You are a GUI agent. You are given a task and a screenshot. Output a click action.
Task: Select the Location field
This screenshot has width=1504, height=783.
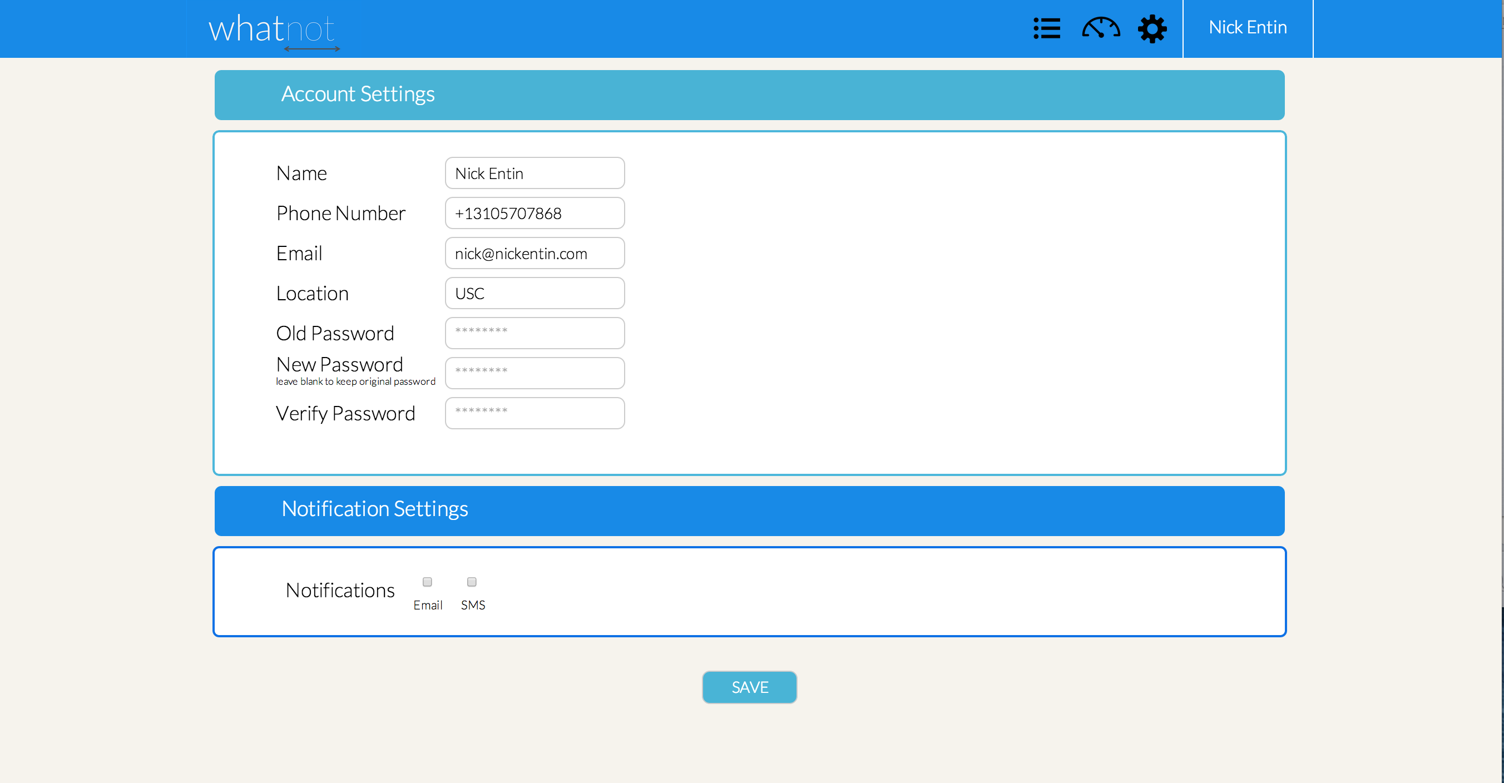(534, 293)
